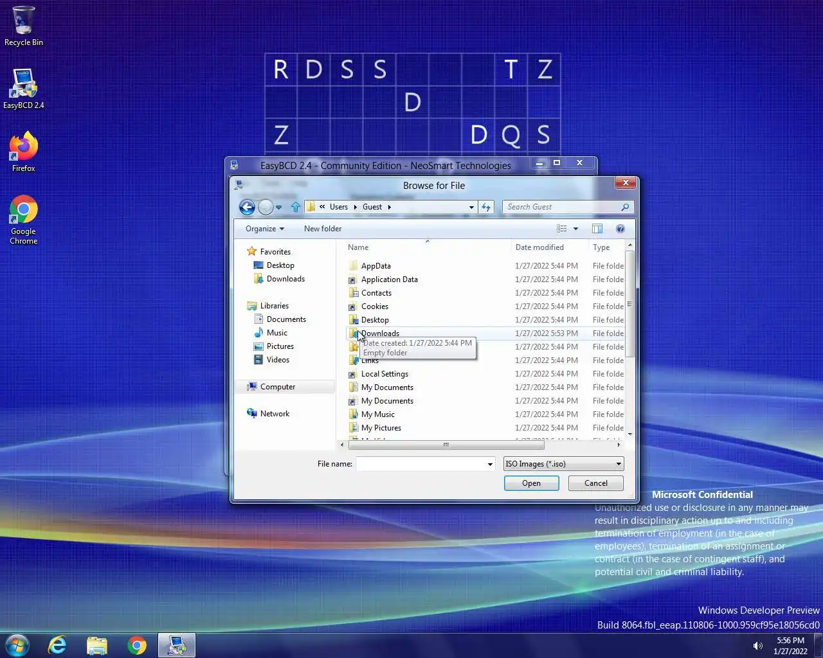Open Google Chrome desktop shortcut
Viewport: 823px width, 658px height.
pyautogui.click(x=24, y=220)
